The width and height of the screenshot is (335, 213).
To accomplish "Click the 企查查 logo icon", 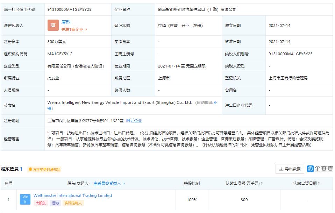I will (x=310, y=169).
